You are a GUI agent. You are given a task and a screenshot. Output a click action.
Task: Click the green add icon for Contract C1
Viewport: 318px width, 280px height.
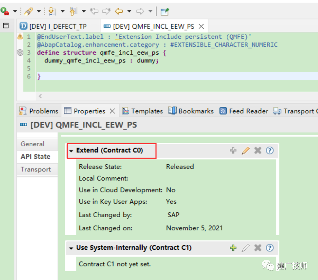click(233, 248)
